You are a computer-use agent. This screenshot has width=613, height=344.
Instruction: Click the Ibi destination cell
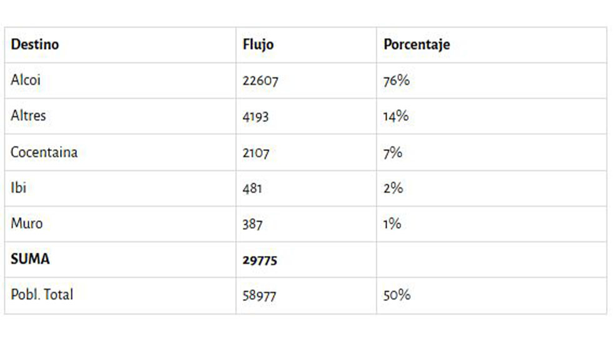pos(18,188)
